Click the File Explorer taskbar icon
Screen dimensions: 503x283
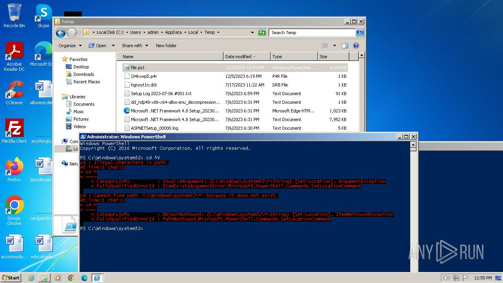click(44, 278)
